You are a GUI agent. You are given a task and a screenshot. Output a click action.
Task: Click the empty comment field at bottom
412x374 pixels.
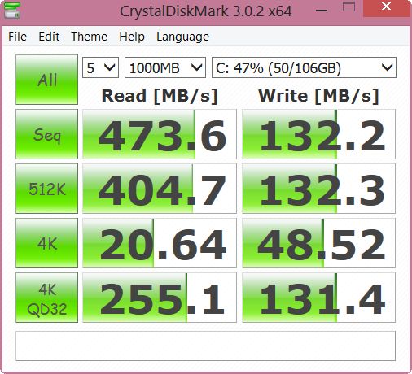[x=205, y=346]
